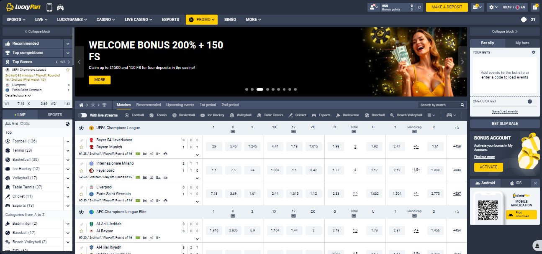Expand the Football (136) category
This screenshot has width=542, height=254.
click(68, 141)
